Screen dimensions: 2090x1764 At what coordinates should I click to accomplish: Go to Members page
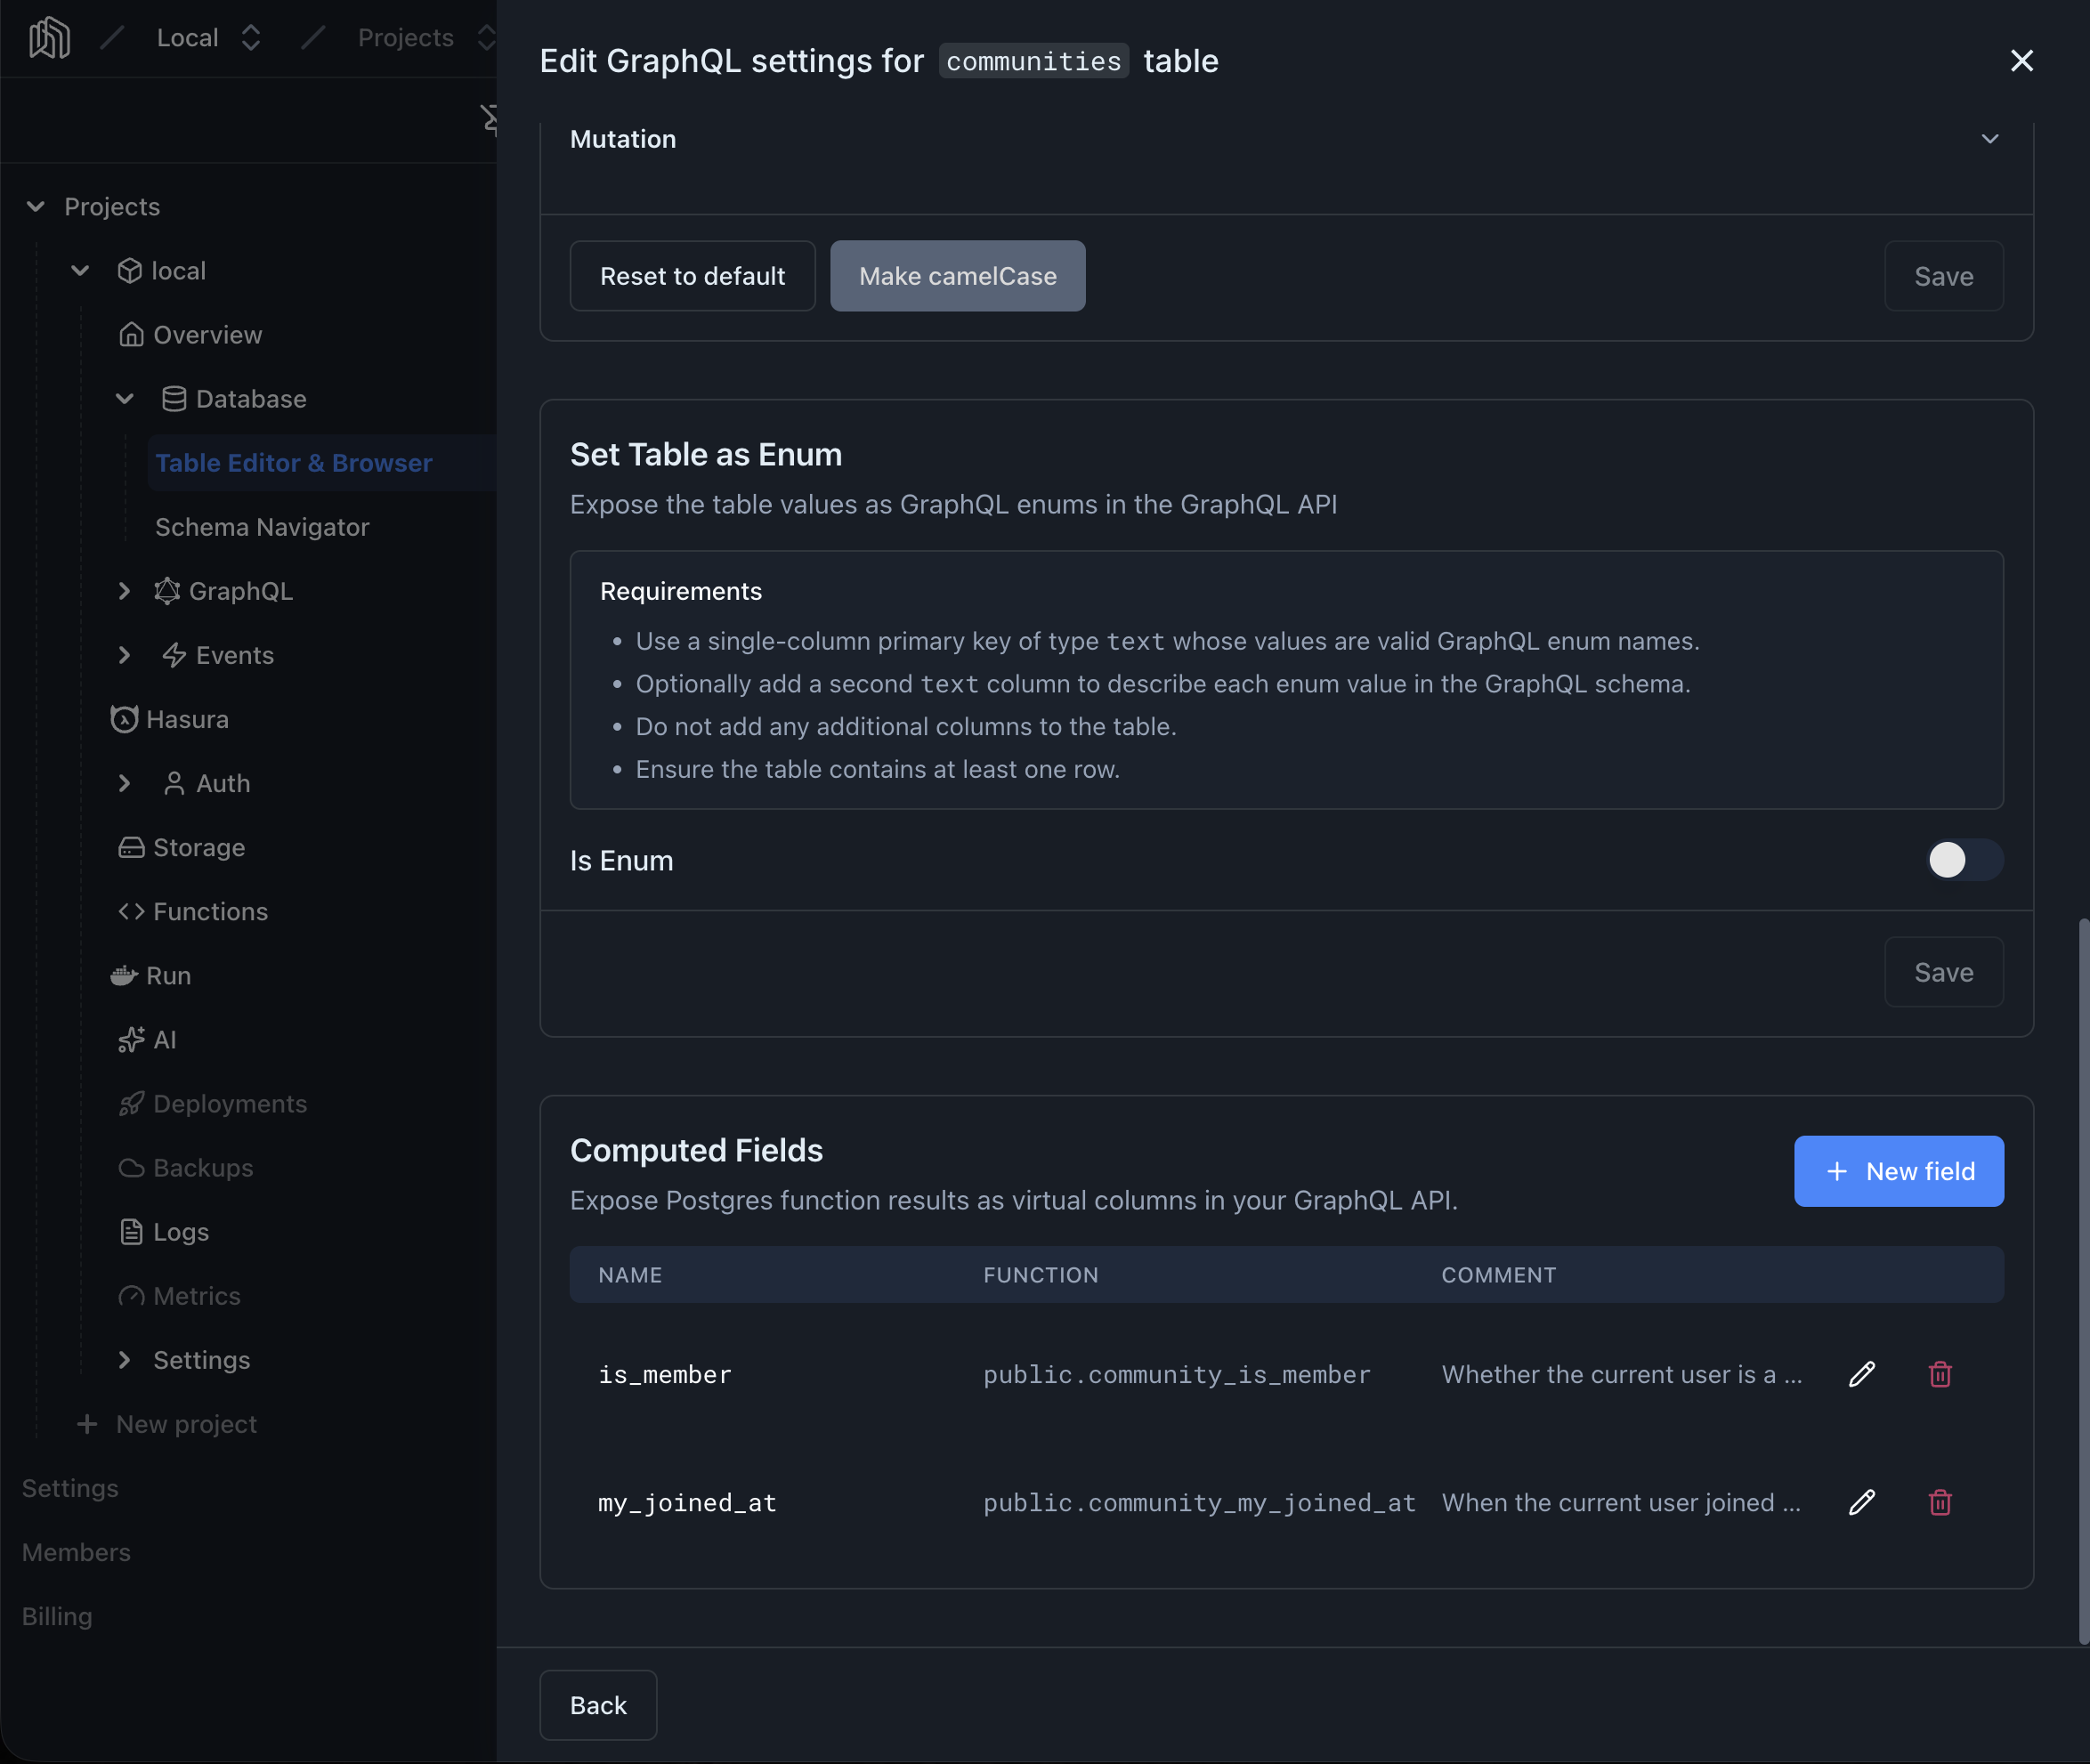(76, 1552)
